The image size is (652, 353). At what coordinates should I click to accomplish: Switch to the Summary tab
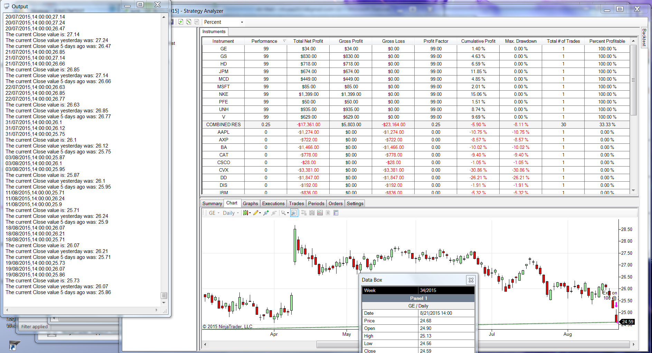coord(212,203)
